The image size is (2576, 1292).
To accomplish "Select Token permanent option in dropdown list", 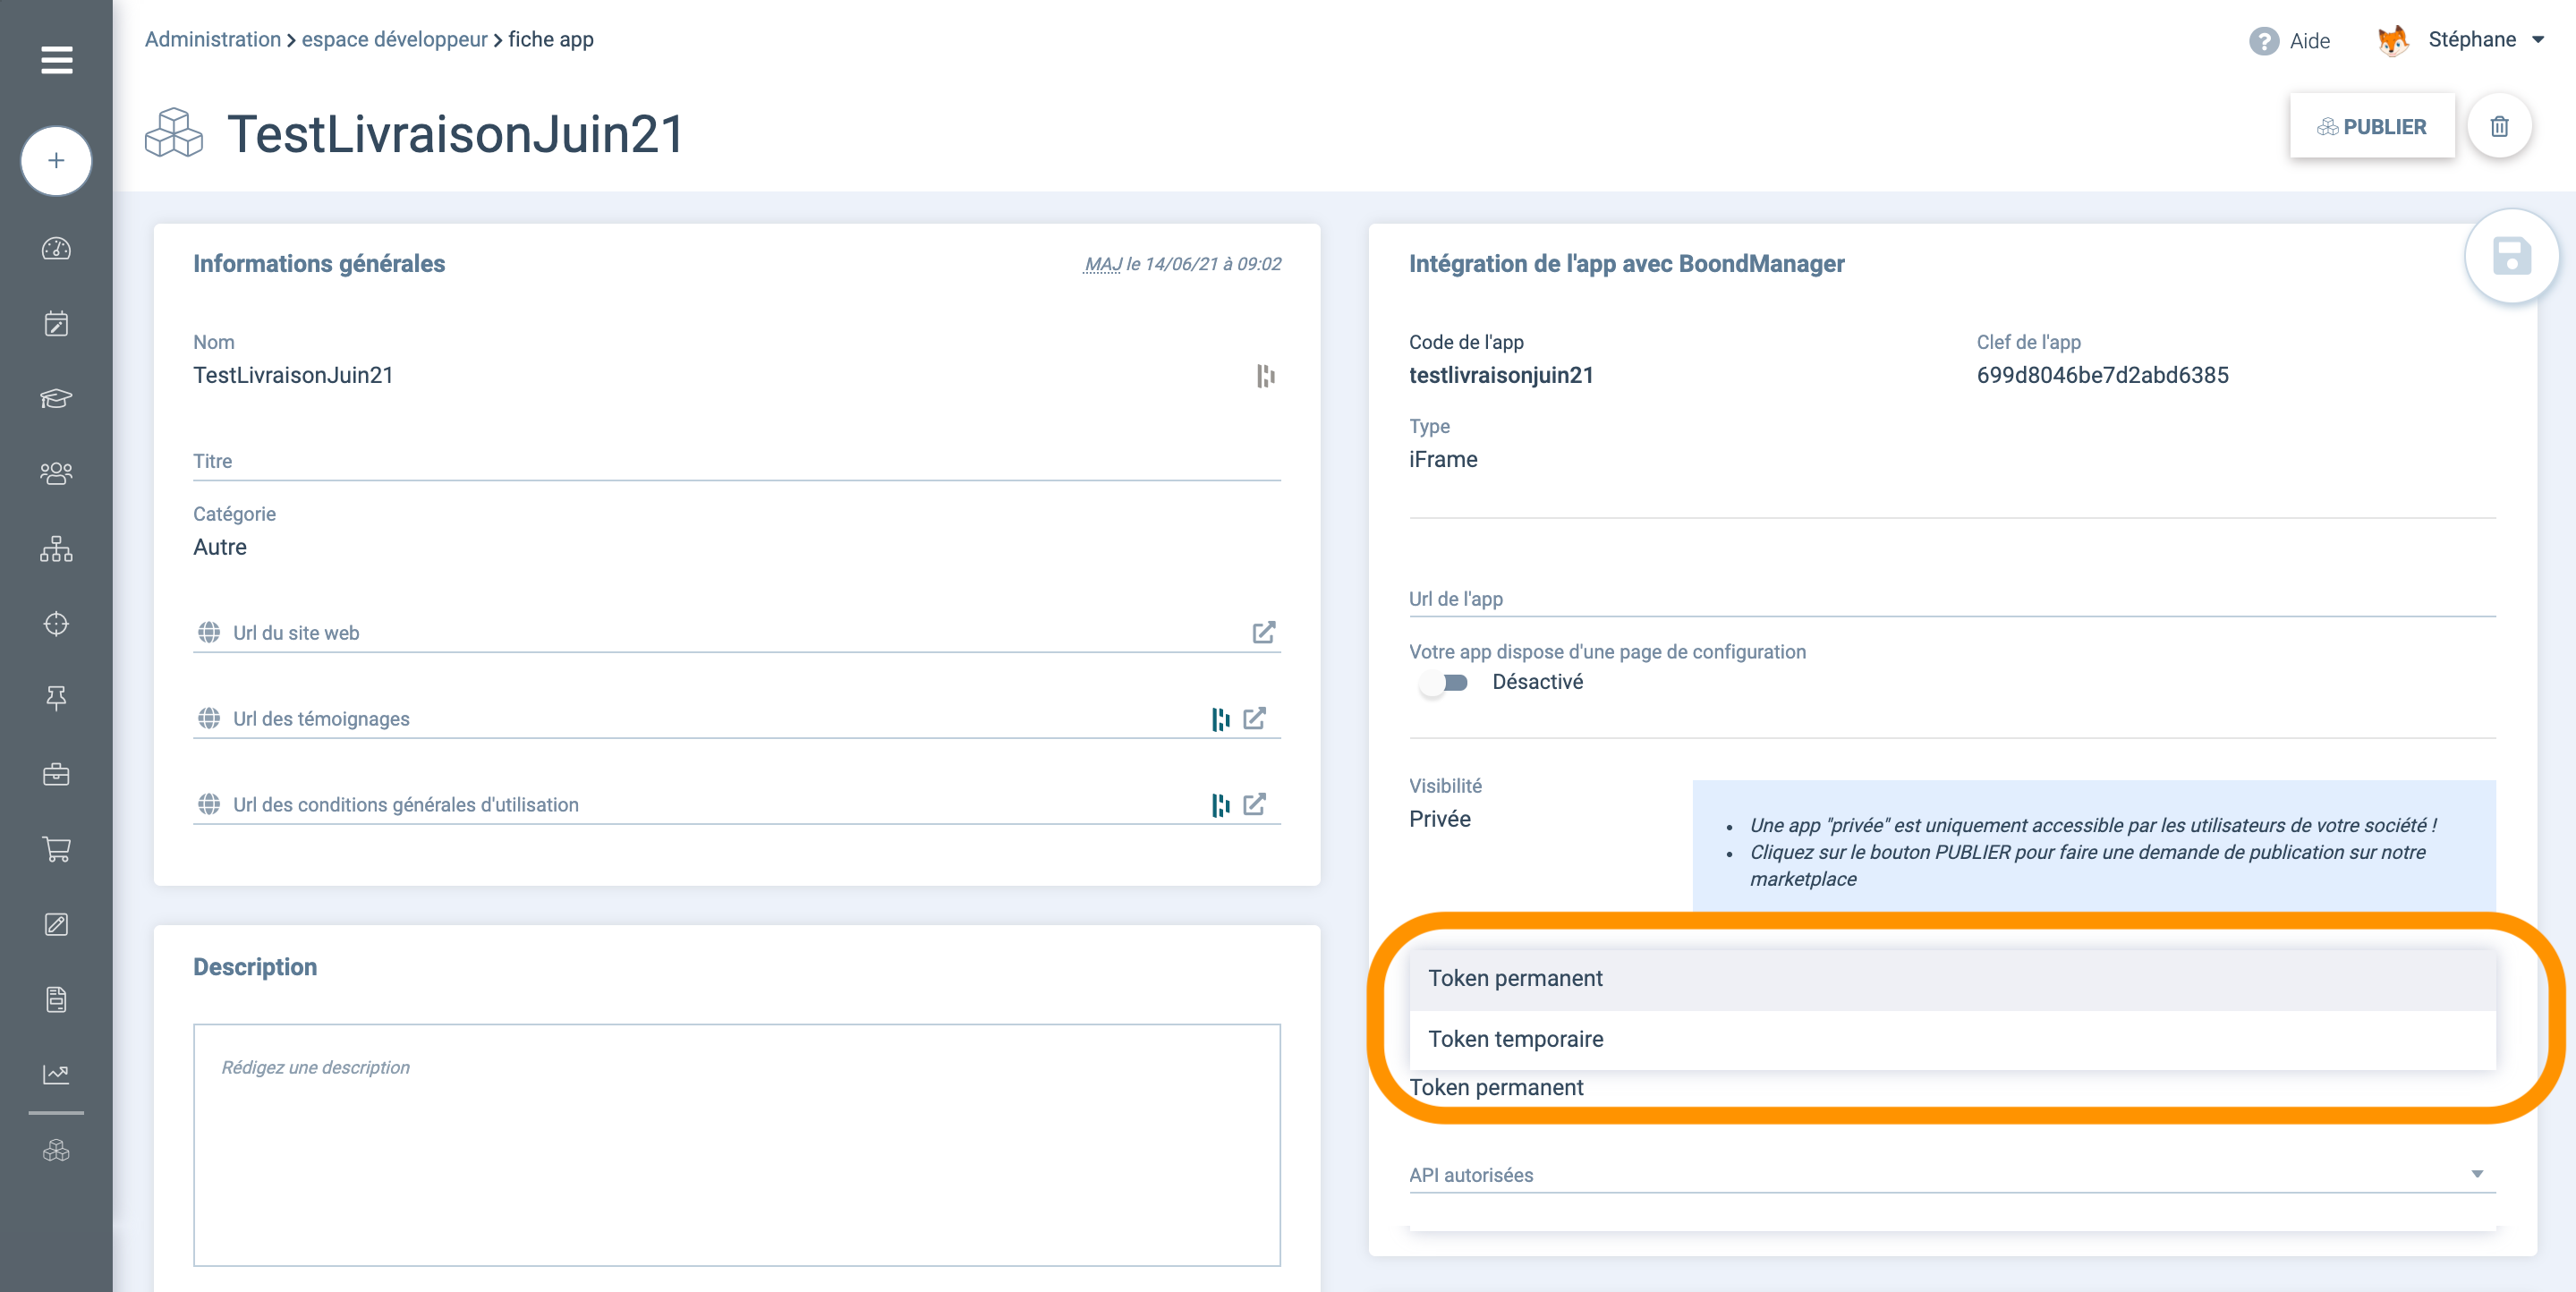I will [x=1952, y=978].
